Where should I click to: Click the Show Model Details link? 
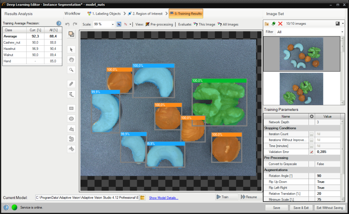point(164,198)
